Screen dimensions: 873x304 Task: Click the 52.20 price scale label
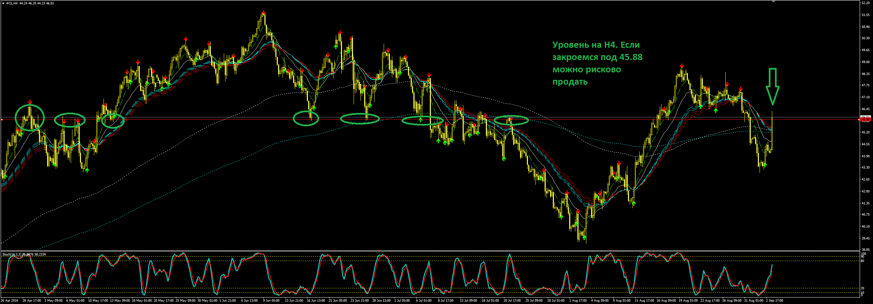[x=865, y=3]
